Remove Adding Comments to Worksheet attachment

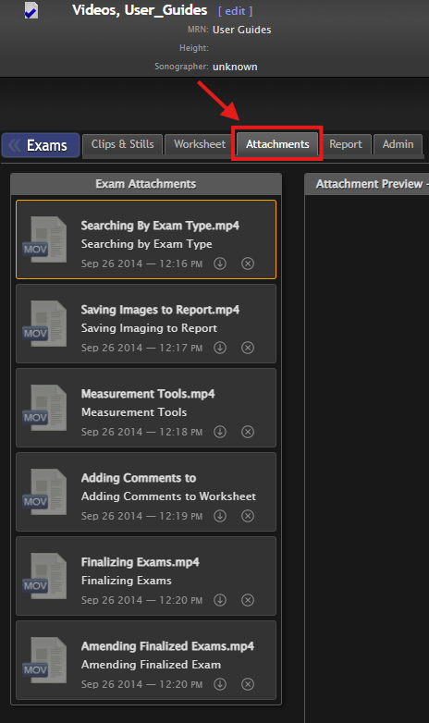248,516
